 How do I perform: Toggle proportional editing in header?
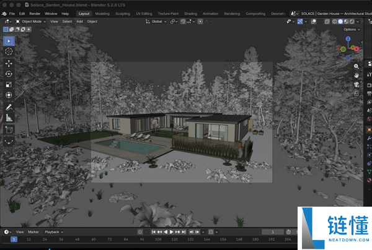pyautogui.click(x=200, y=22)
